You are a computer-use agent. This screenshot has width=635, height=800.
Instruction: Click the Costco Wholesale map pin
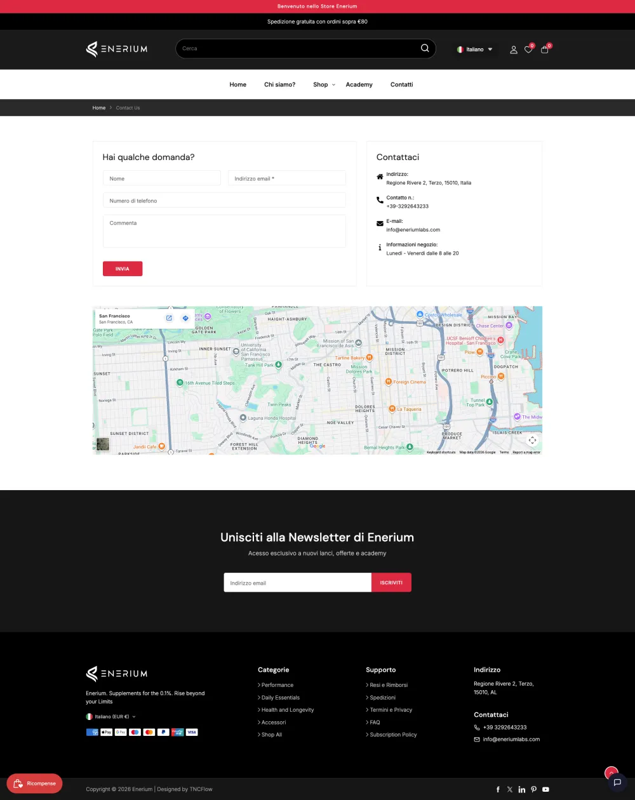[420, 314]
